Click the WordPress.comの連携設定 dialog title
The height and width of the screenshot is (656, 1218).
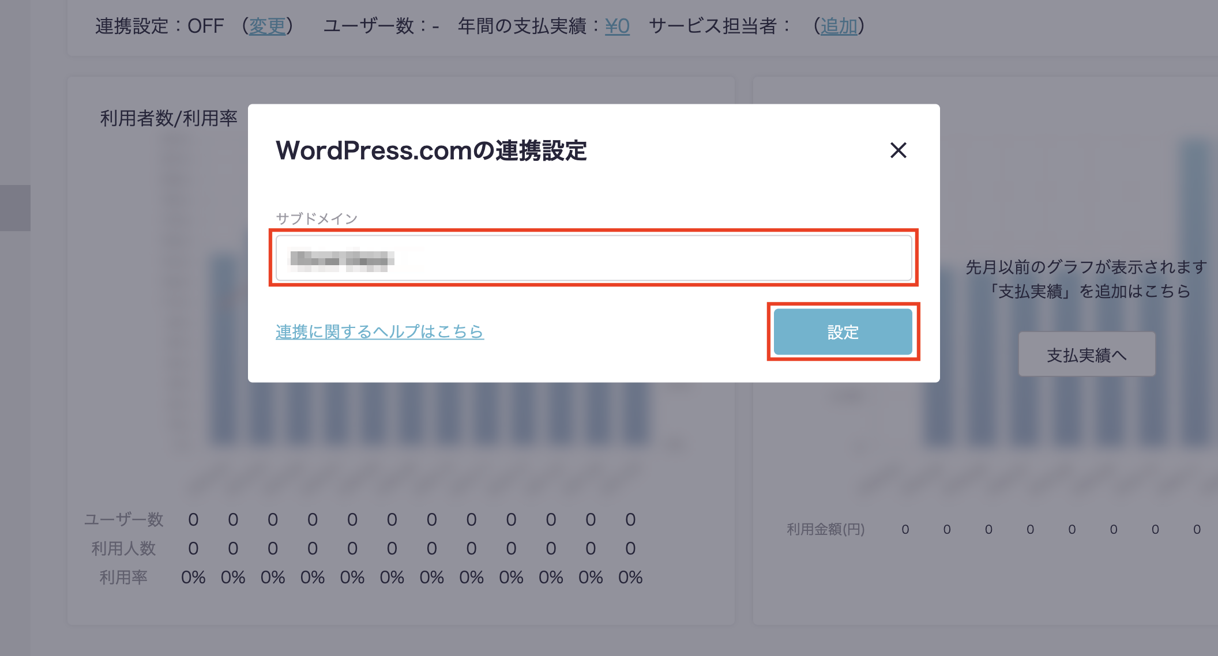coord(431,150)
